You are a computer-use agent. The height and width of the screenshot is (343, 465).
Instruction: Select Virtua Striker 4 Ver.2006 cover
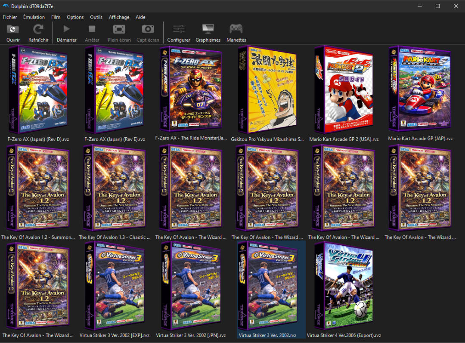coord(344,286)
